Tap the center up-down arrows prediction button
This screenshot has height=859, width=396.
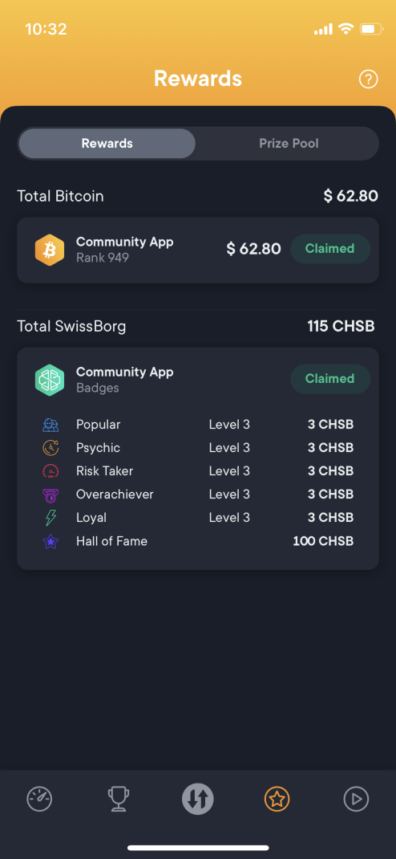[x=198, y=799]
